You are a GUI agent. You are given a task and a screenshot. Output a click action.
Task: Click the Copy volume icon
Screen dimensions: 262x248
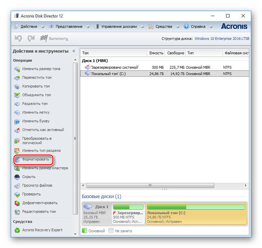[x=17, y=86]
